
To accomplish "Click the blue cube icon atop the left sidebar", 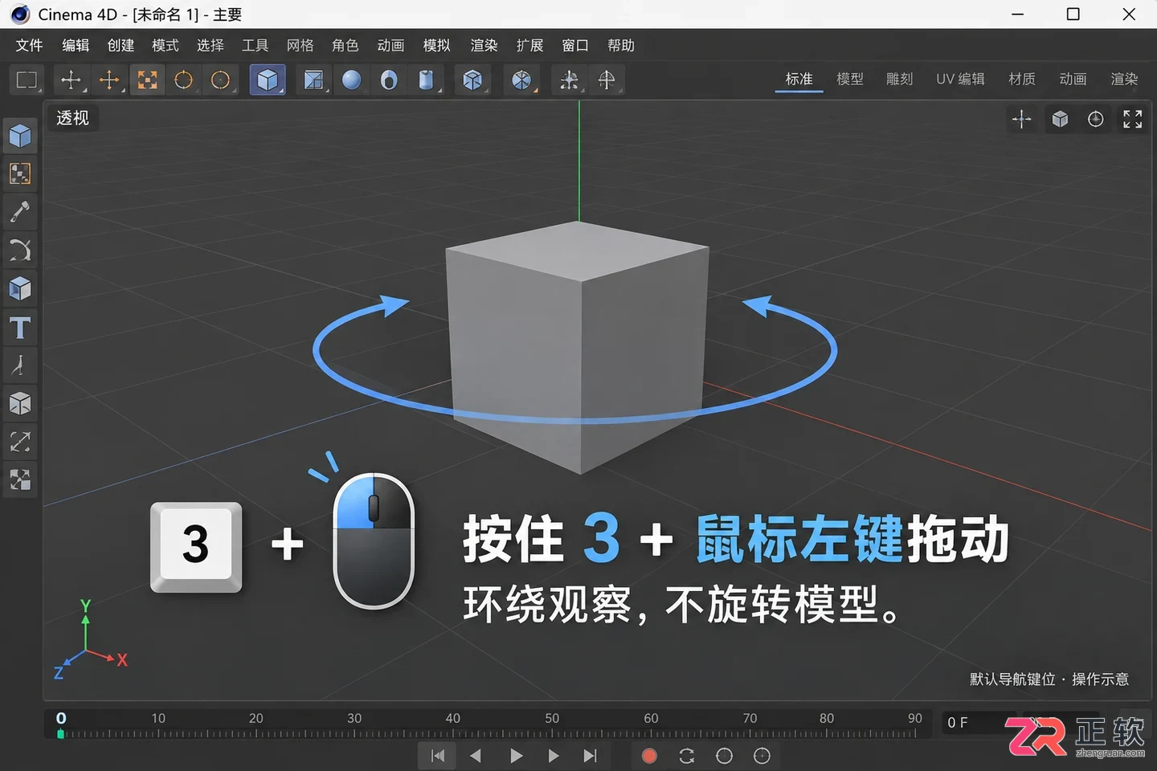I will tap(20, 136).
